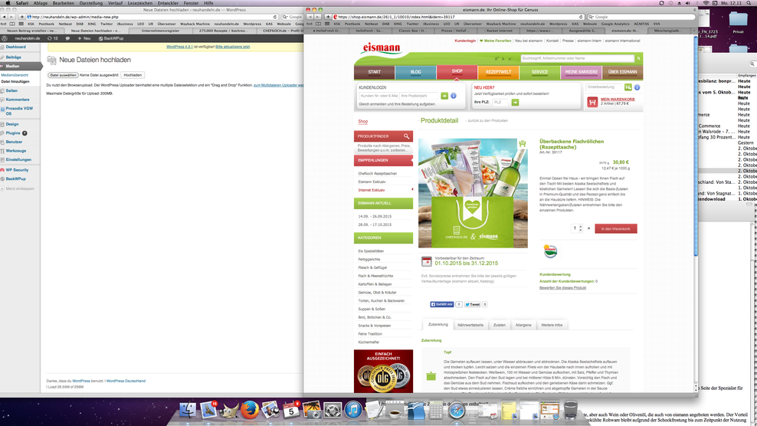
Task: Open System Preferences from the Dock
Action: (x=333, y=411)
